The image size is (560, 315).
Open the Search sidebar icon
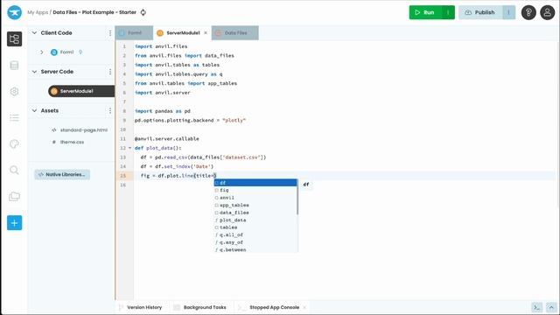click(14, 170)
